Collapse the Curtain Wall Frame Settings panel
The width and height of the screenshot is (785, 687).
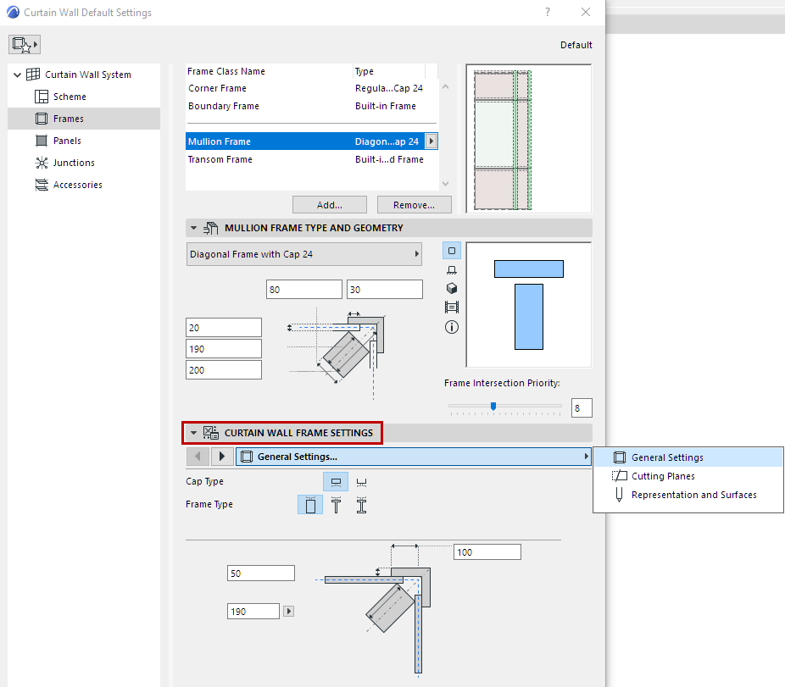point(194,433)
